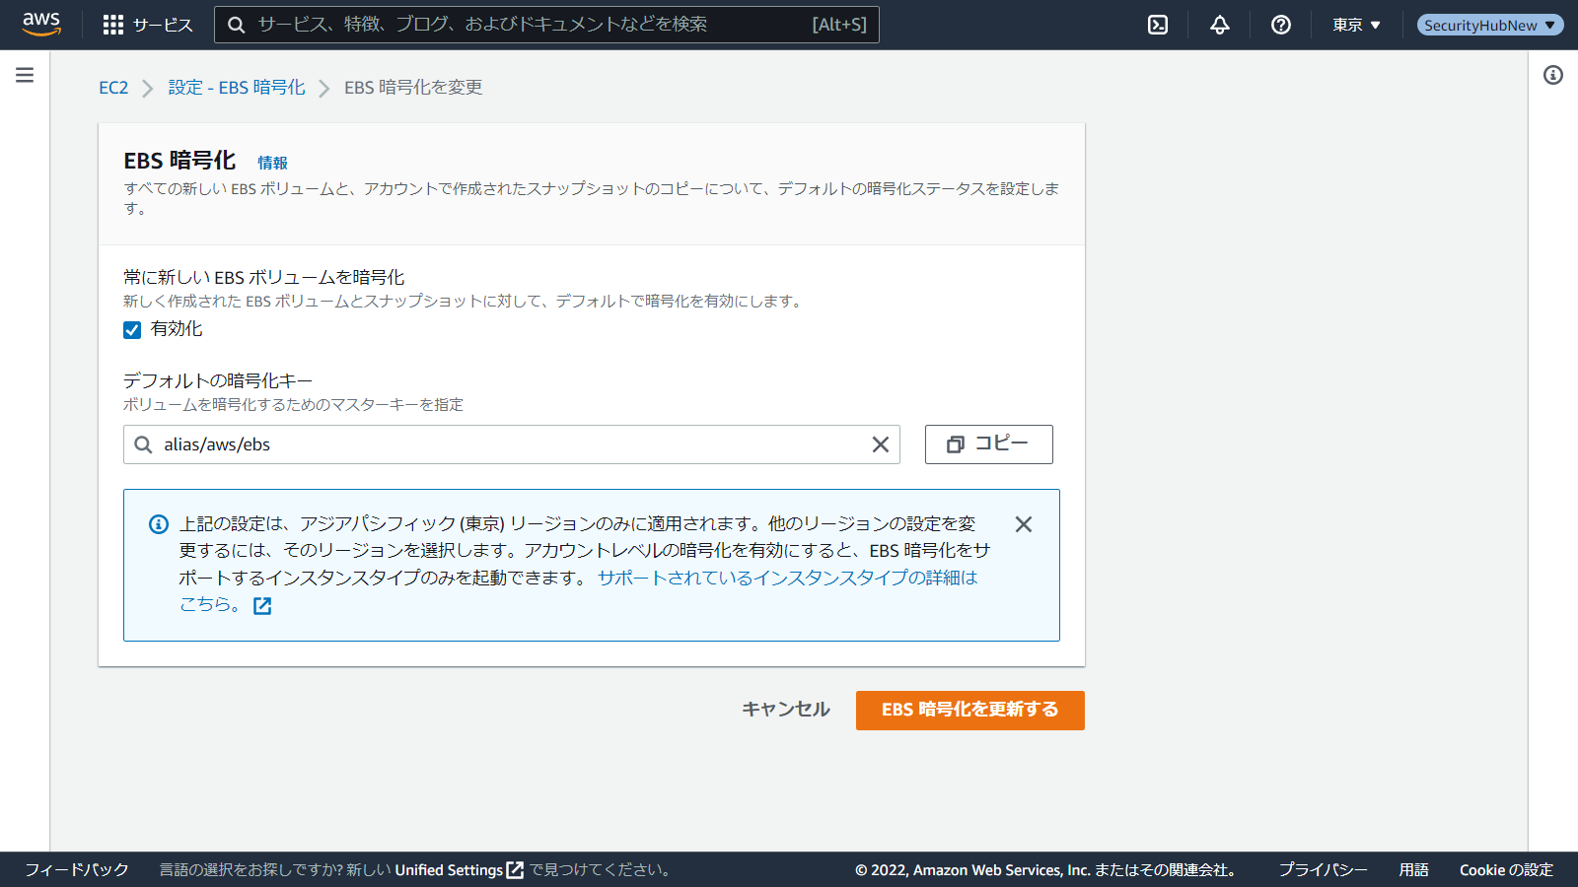The height and width of the screenshot is (887, 1578).
Task: Dismiss the blue region info alert
Action: 1024,524
